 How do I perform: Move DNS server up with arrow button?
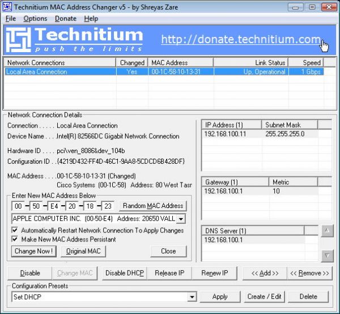tap(327, 231)
